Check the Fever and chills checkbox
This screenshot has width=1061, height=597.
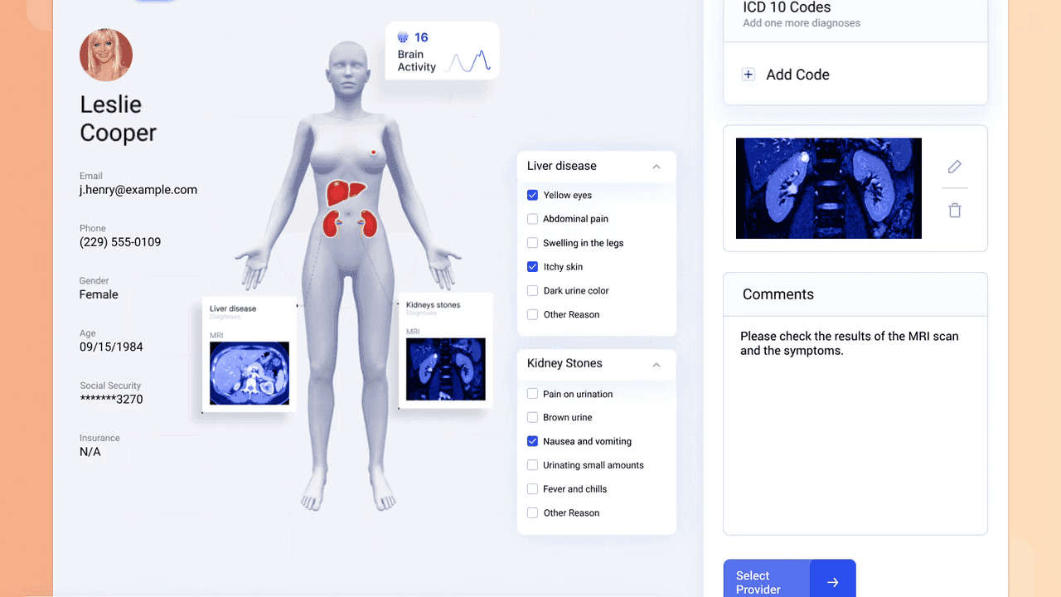(532, 489)
